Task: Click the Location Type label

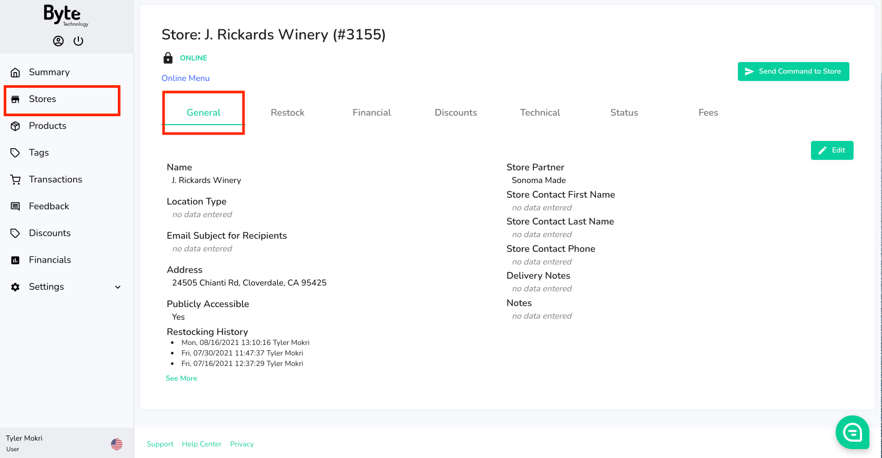Action: (196, 201)
